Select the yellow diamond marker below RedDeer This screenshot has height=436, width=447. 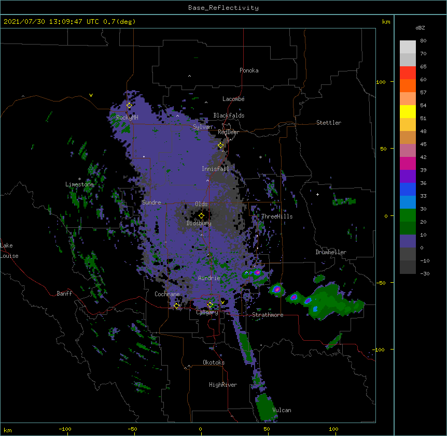click(220, 146)
